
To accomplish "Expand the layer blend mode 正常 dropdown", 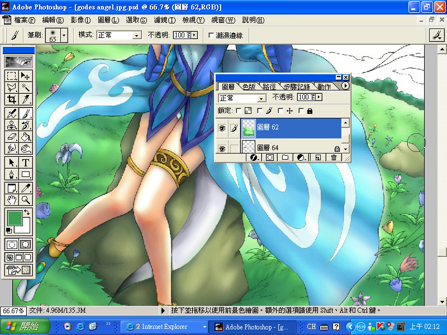I will click(261, 98).
